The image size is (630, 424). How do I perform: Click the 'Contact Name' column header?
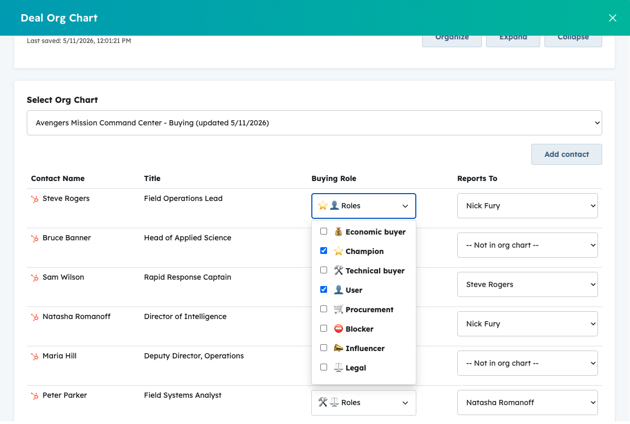(x=58, y=178)
